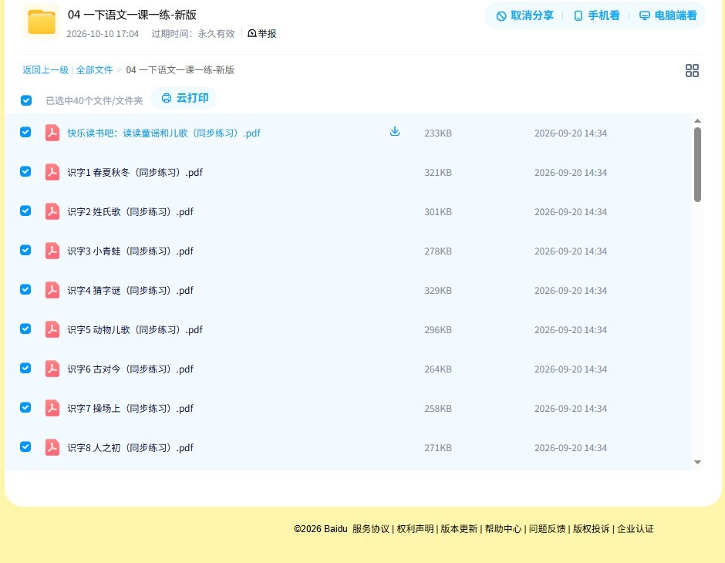Open 帮助中心 footer link
The image size is (725, 563).
[x=503, y=529]
